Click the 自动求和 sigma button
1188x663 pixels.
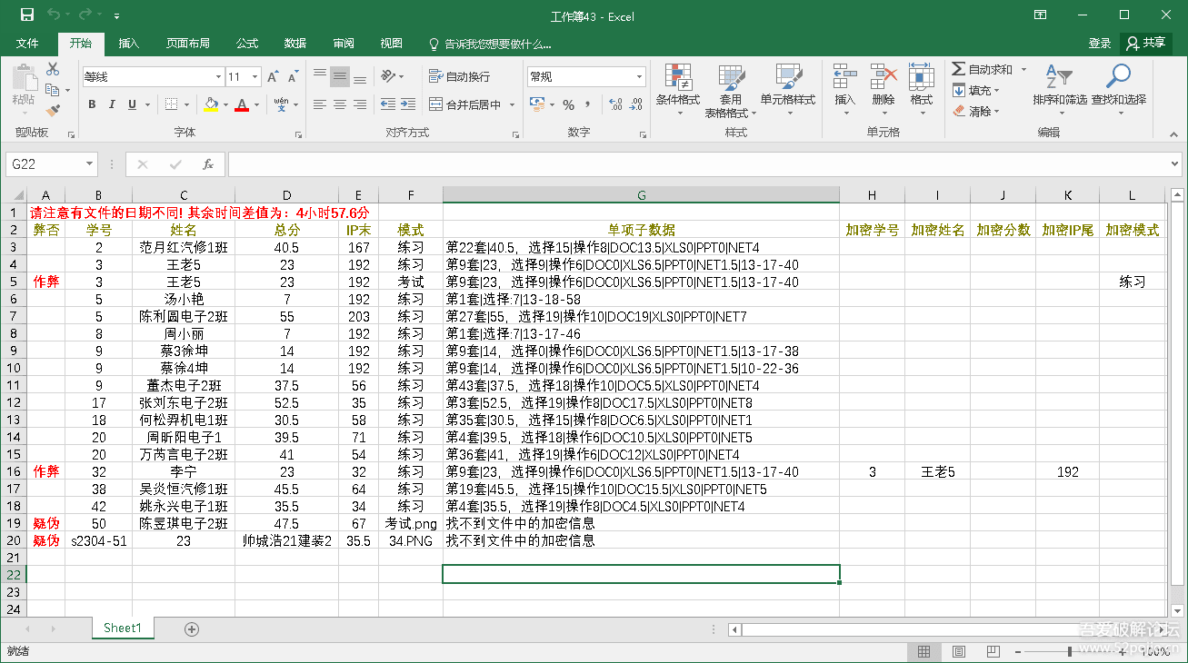[982, 69]
